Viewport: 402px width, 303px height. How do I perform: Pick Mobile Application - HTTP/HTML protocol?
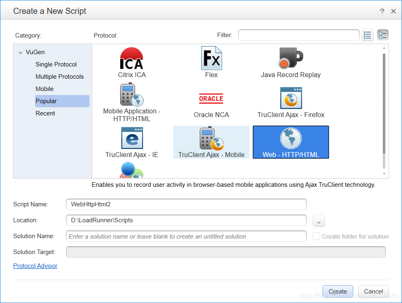coord(132,102)
